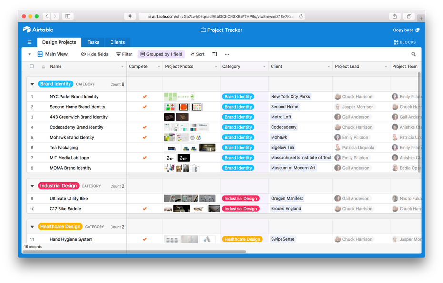The width and height of the screenshot is (443, 283).
Task: Click the Project Tracker briefcase icon
Action: point(203,30)
